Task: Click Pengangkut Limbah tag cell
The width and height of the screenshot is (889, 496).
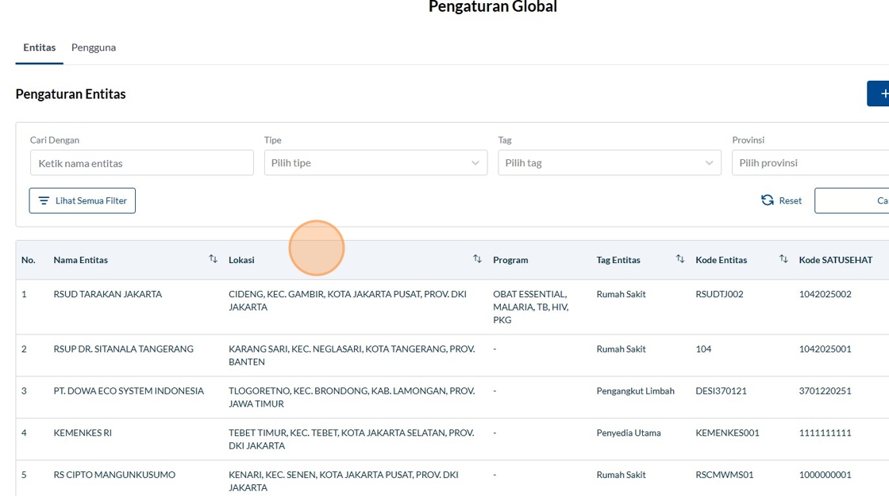Action: pos(636,391)
